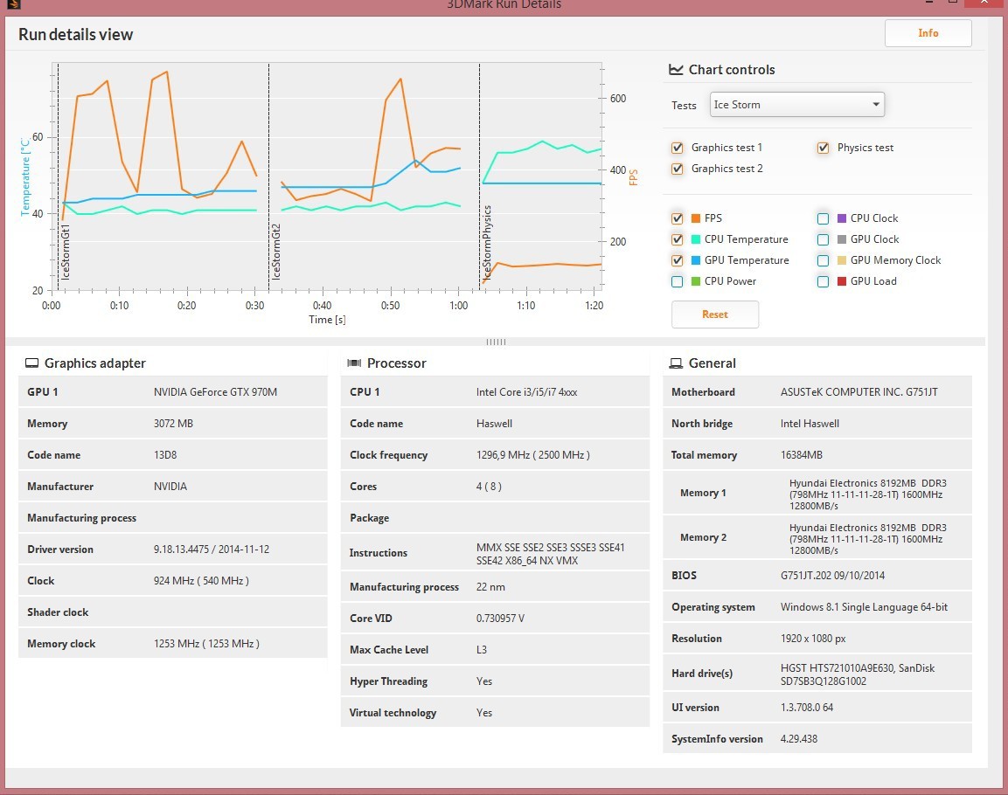
Task: Select the SystemInfo version 4.29.438 value
Action: tap(799, 739)
